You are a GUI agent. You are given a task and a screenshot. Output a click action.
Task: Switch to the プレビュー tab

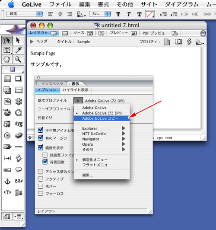123,33
